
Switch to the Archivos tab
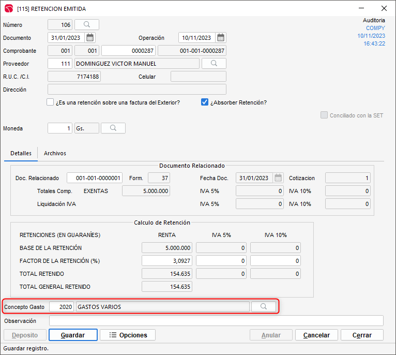pyautogui.click(x=55, y=153)
